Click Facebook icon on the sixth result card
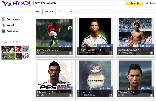Image resolution: width=156 pixels, height=101 pixels. click(x=151, y=95)
